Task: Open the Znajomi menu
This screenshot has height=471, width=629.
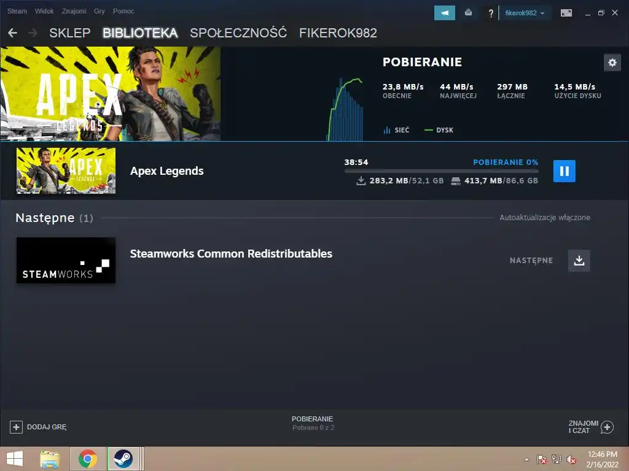Action: tap(74, 11)
